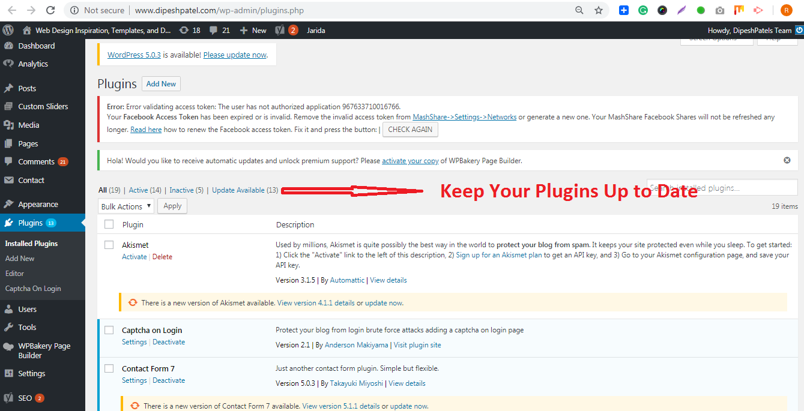Check the Akismet plugin checkbox
Viewport: 804px width, 411px height.
[x=109, y=245]
